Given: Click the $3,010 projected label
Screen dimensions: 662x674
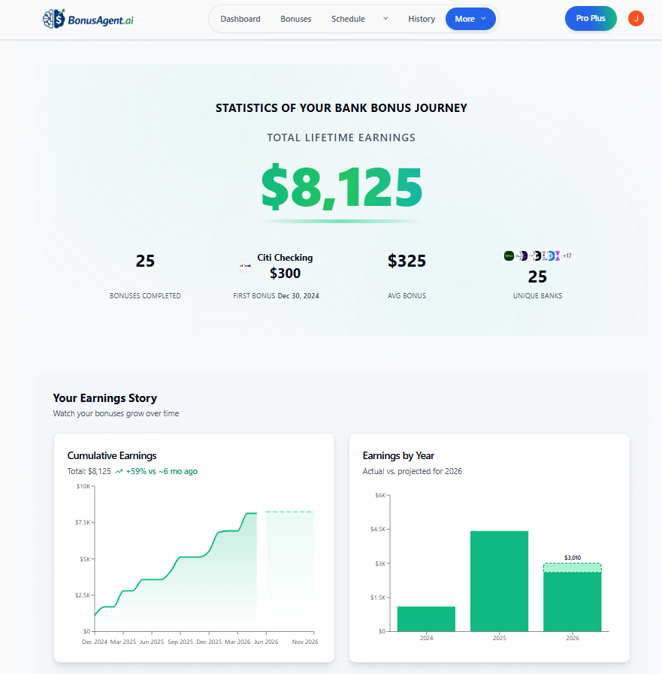Looking at the screenshot, I should (x=572, y=558).
